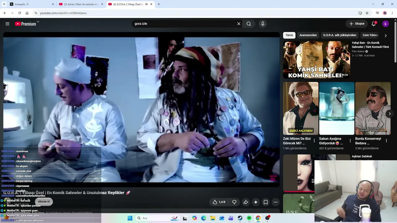Share the video using the arrow icon
Viewport: 397px width, 223px height.
pos(246,202)
